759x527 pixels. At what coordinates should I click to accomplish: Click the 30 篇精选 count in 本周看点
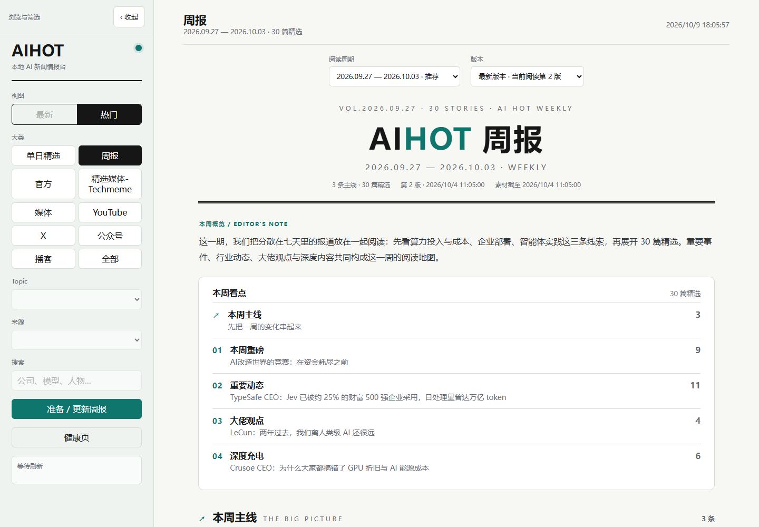tap(685, 294)
